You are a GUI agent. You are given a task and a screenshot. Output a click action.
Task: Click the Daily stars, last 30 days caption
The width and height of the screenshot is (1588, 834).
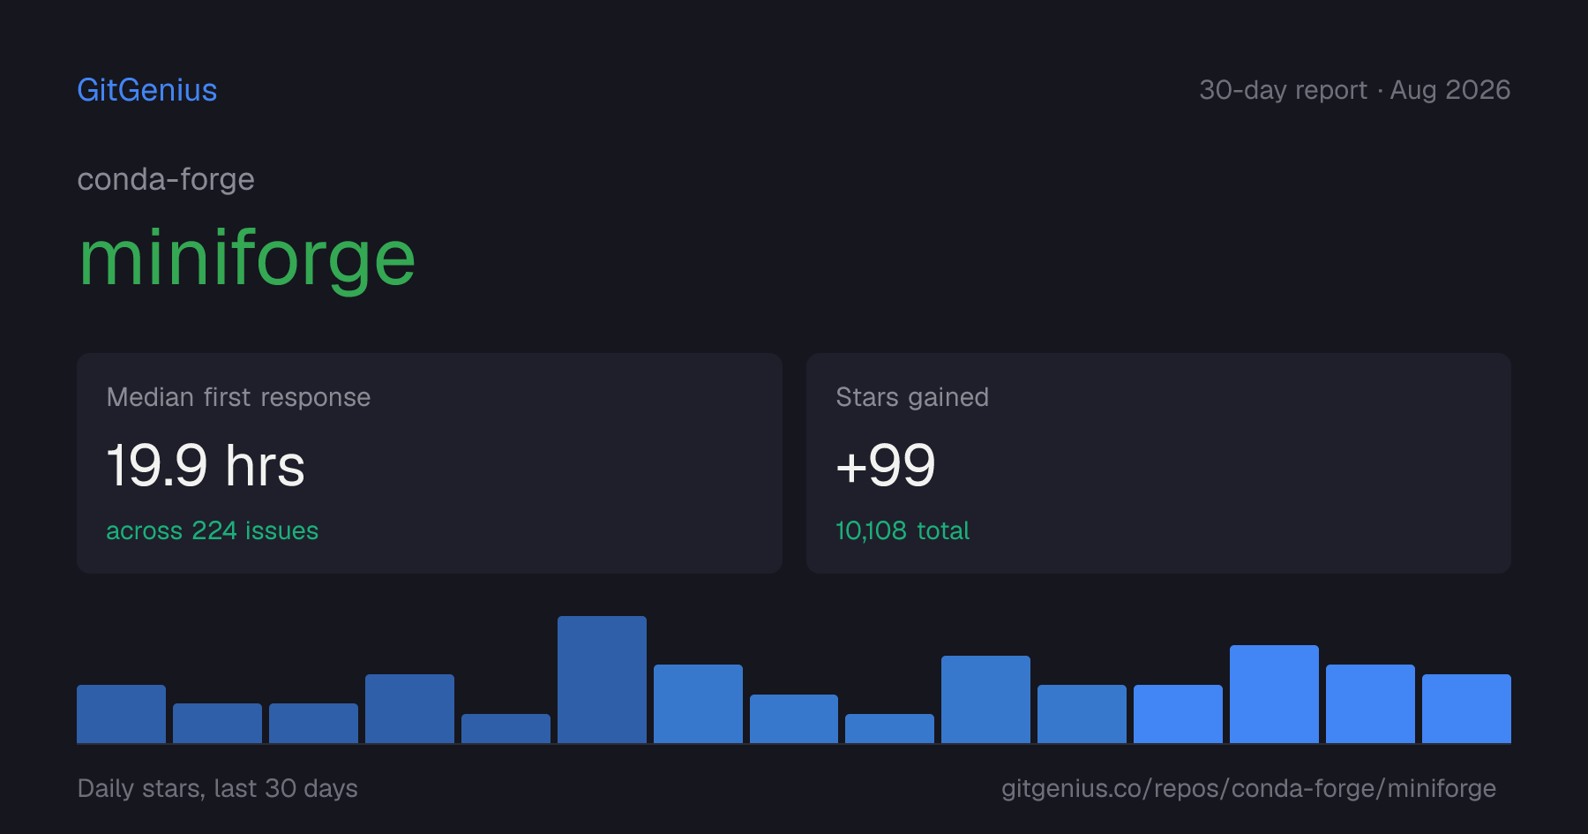(x=218, y=788)
